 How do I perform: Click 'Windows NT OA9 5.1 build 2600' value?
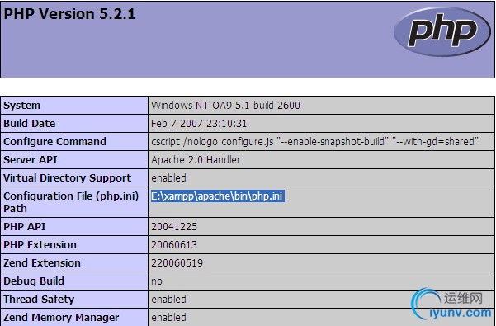pyautogui.click(x=225, y=106)
